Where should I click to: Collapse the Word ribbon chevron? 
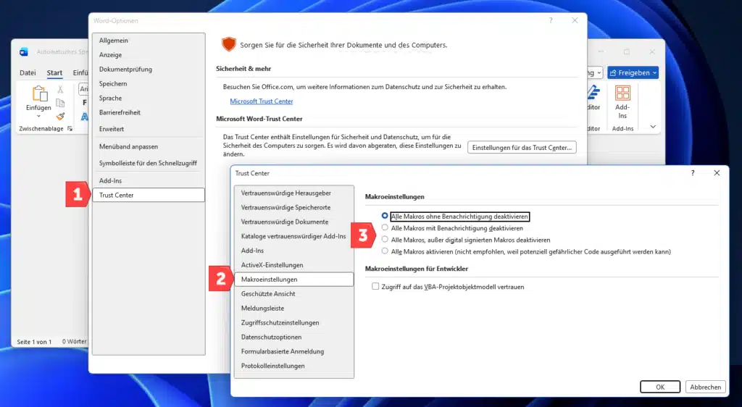(653, 127)
